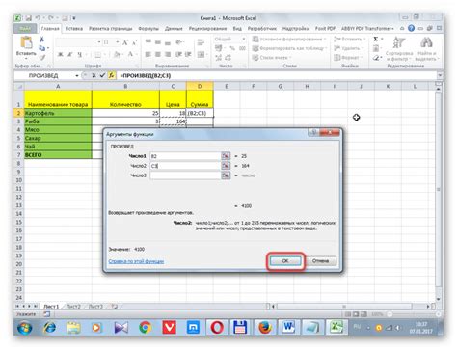Open Format as Table (Форматировать как таблицу) menu

(x=288, y=48)
